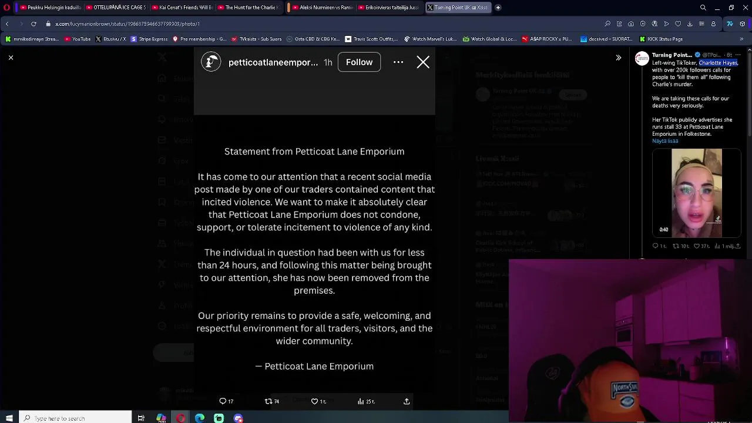Screen dimensions: 752x423
Task: Reload the current page
Action: coord(33,24)
